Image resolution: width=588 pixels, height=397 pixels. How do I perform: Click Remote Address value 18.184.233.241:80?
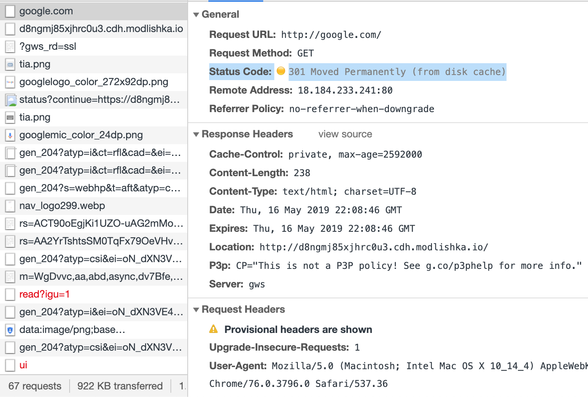(345, 90)
